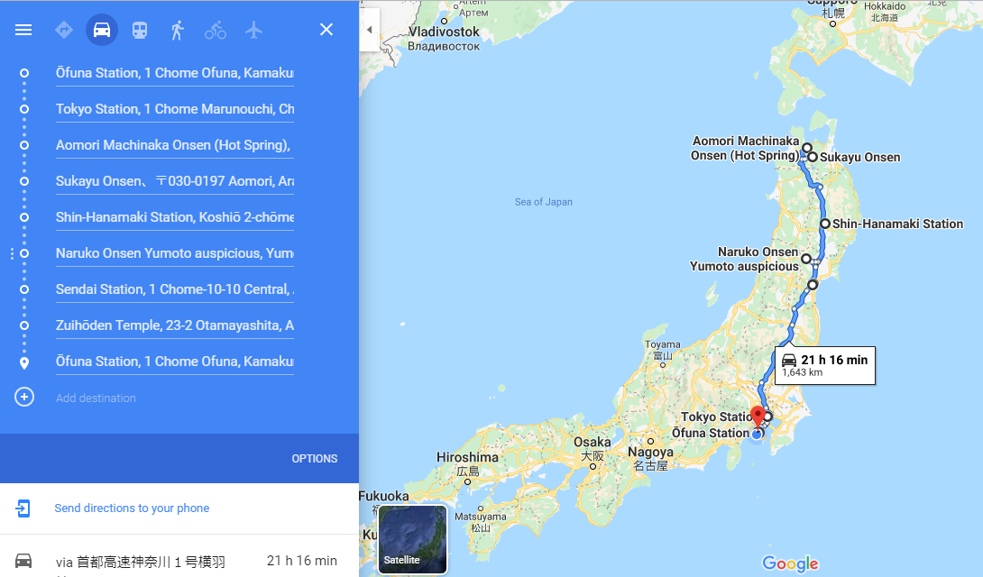Choose walking travel mode
This screenshot has height=577, width=983.
pyautogui.click(x=178, y=30)
